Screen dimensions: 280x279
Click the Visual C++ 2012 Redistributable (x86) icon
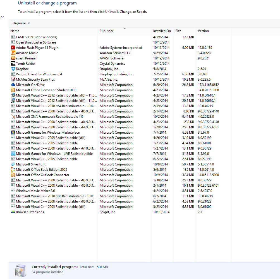(x=13, y=95)
